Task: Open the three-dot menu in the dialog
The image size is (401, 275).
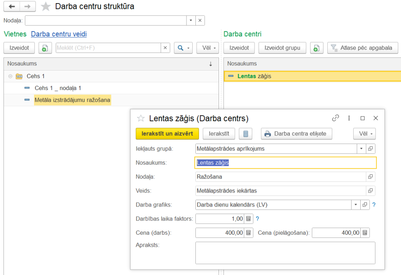Action: [x=349, y=118]
